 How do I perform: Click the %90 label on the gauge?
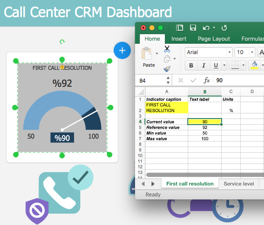pyautogui.click(x=62, y=138)
